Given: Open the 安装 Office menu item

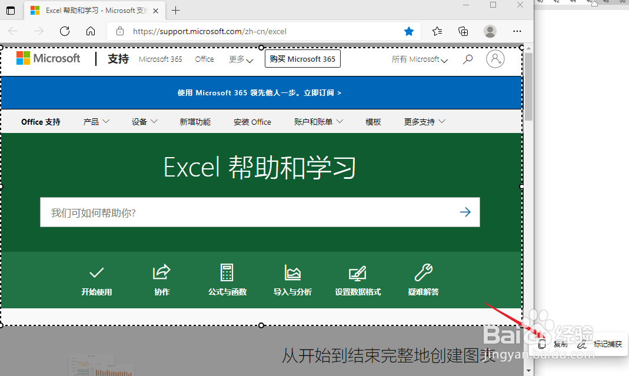Looking at the screenshot, I should pos(252,122).
